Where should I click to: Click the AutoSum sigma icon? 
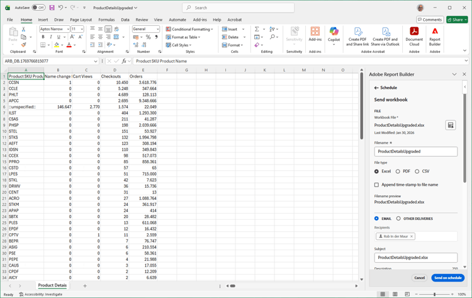257,29
